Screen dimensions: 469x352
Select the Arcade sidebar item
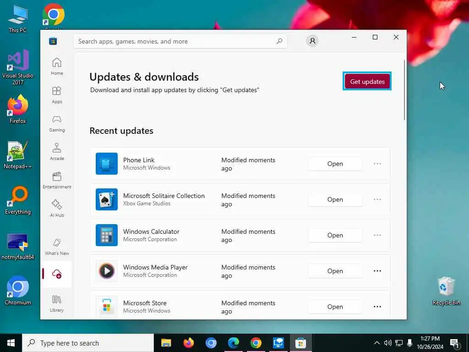coord(57,152)
